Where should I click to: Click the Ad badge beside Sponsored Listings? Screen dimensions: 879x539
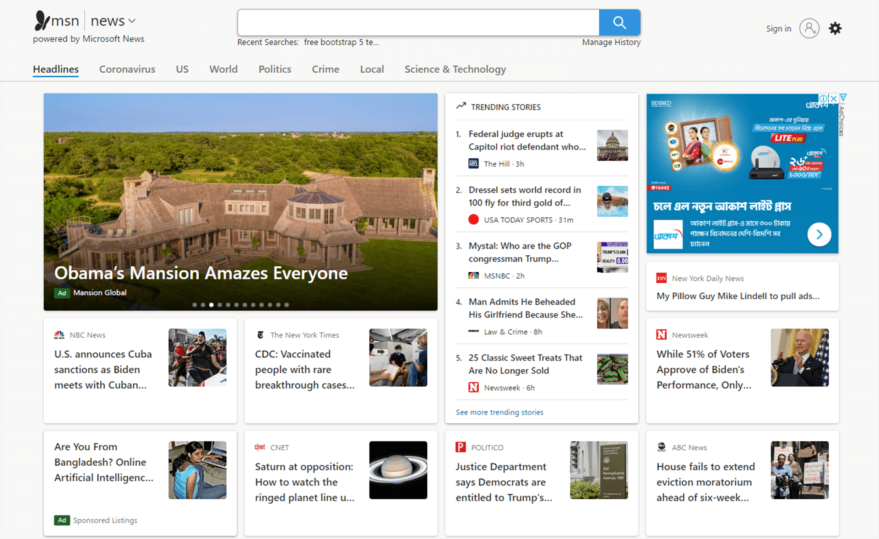(x=62, y=520)
